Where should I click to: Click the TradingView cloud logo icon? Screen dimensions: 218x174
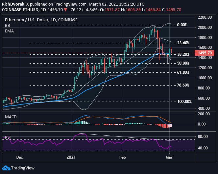pos(6,168)
